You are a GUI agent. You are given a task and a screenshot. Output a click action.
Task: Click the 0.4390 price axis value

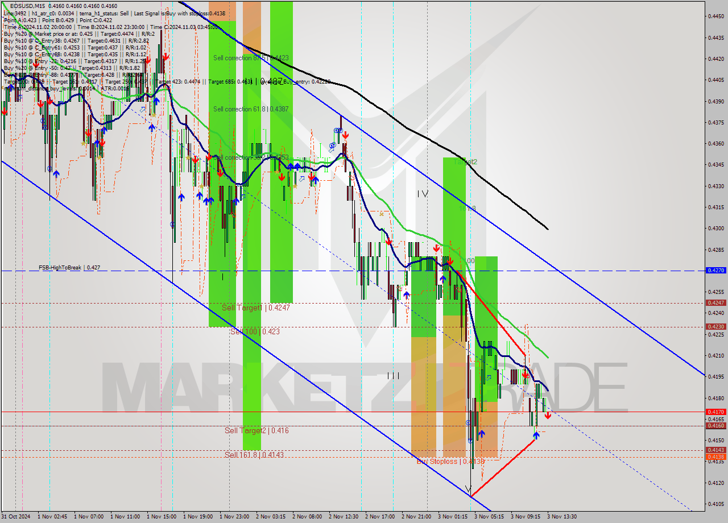click(715, 101)
